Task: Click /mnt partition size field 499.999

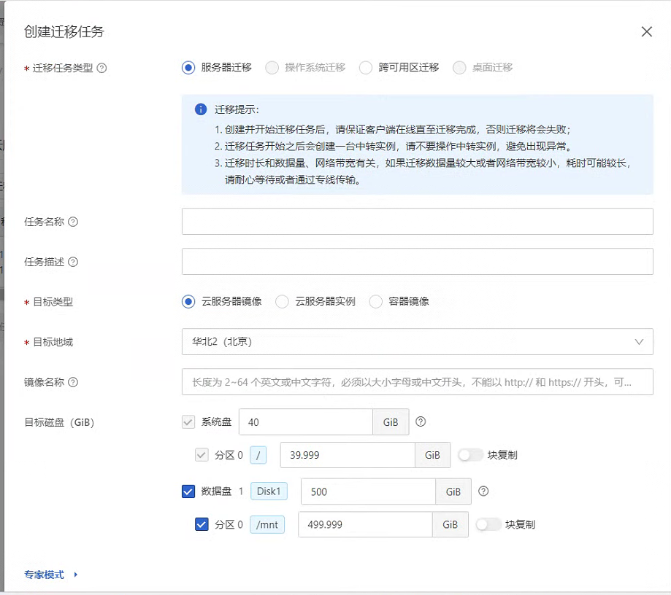Action: [365, 524]
